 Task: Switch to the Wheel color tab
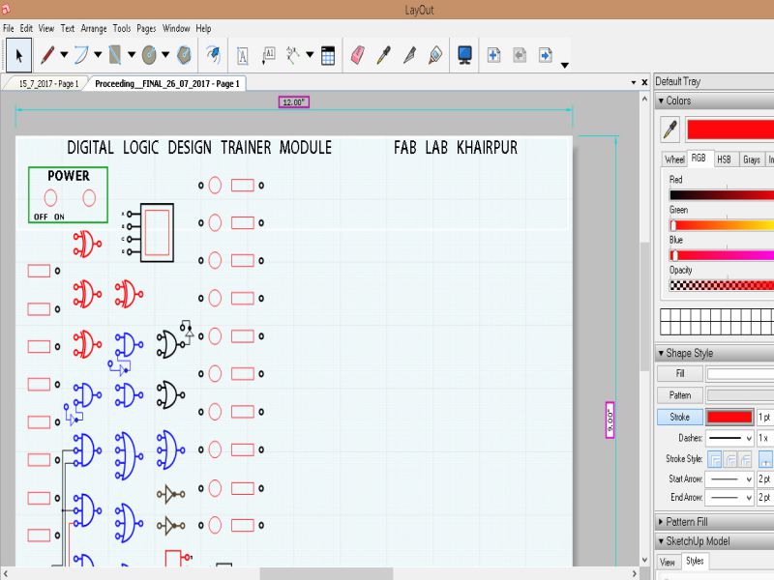click(674, 159)
